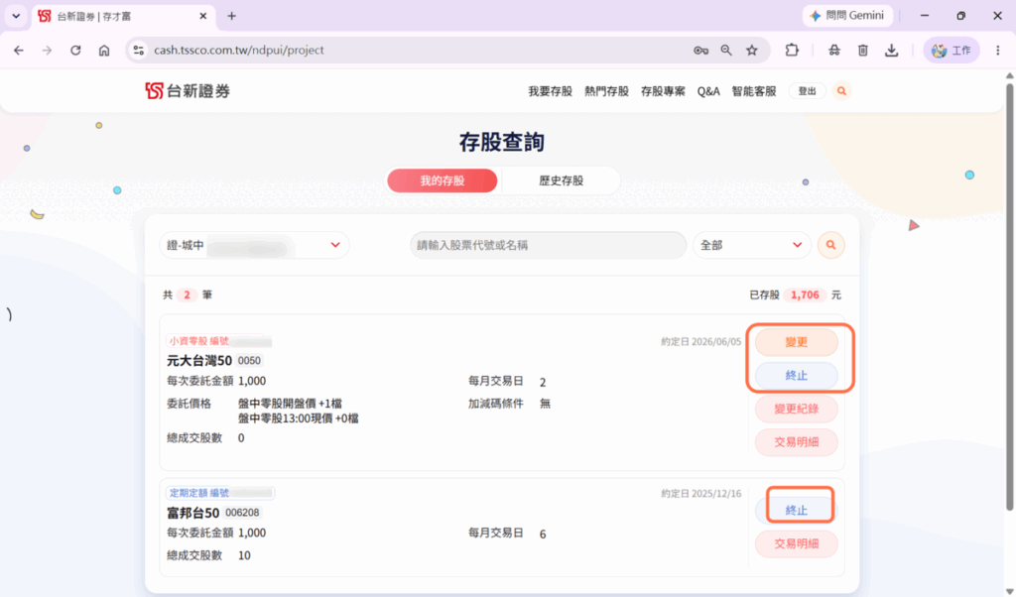Switch to the 歷史存股 tab
Viewport: 1016px width, 597px height.
(562, 180)
